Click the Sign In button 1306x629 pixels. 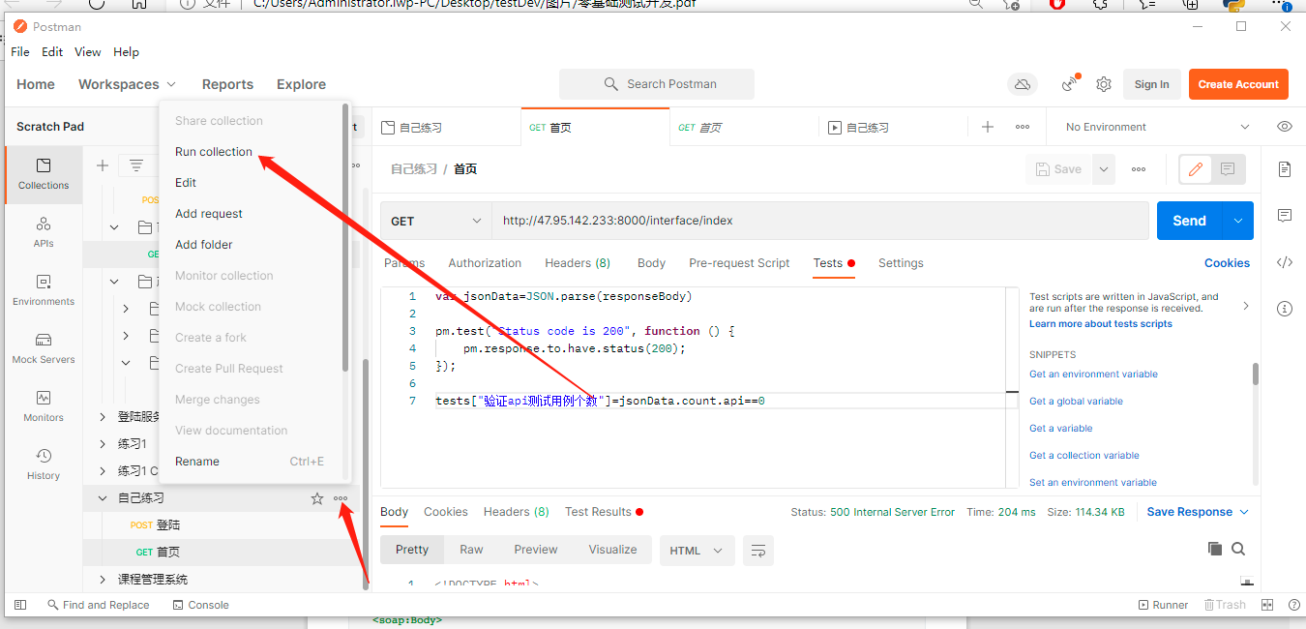click(1151, 84)
